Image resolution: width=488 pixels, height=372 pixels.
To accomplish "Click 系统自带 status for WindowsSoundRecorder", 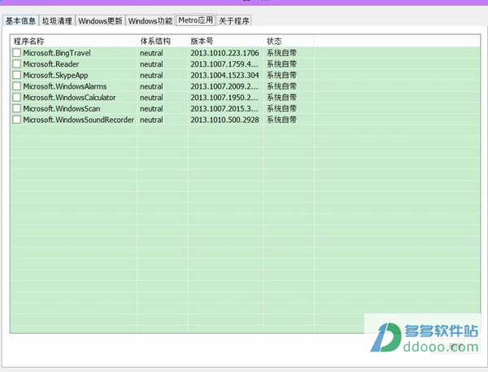I will [281, 120].
